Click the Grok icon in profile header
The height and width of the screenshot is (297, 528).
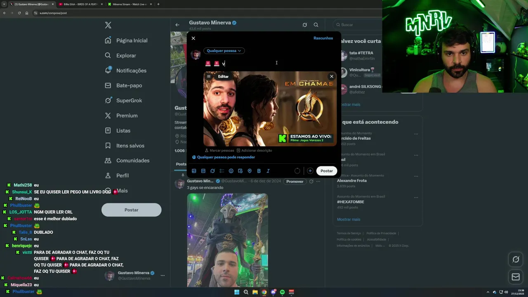click(305, 25)
